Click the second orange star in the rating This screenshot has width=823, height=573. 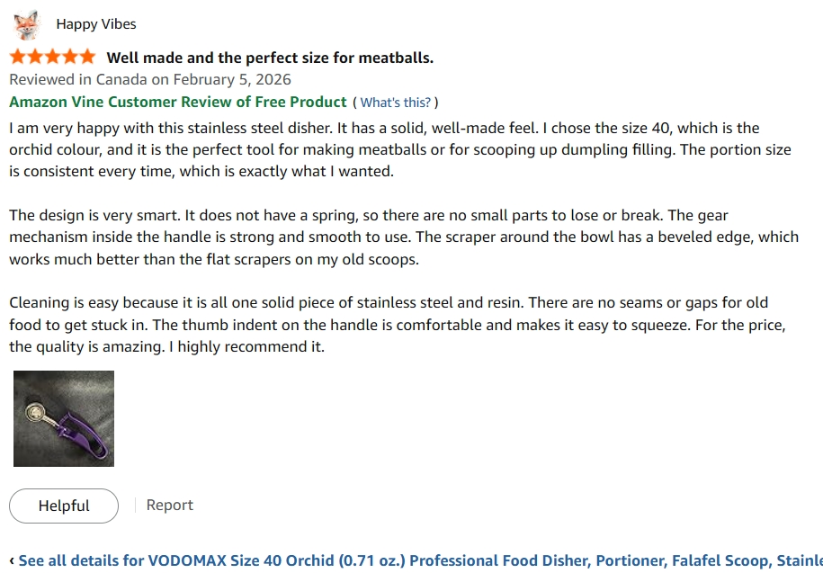[x=35, y=57]
